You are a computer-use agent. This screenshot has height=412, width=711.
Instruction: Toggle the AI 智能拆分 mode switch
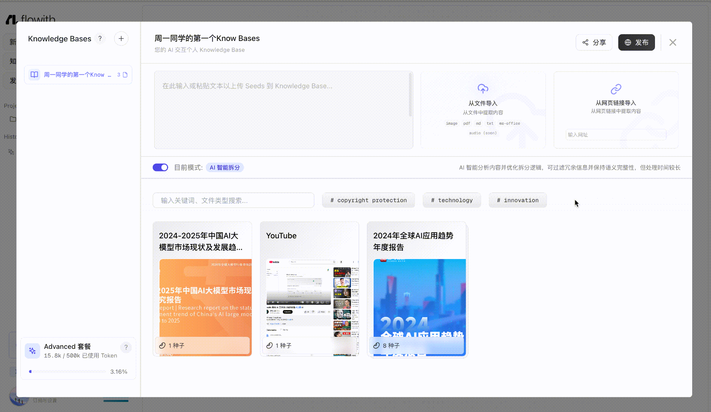[160, 167]
